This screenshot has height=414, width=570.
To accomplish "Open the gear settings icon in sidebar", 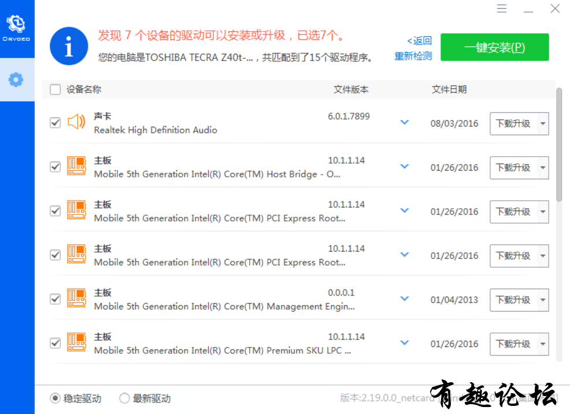I will coord(16,80).
